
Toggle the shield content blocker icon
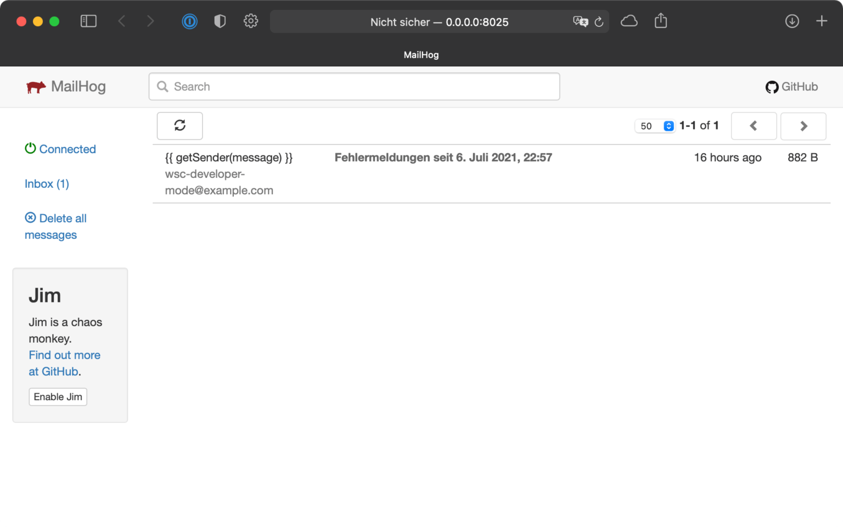(220, 20)
